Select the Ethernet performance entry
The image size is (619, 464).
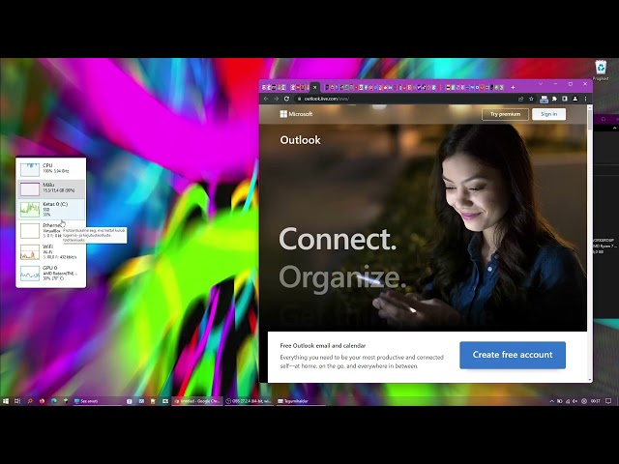(x=51, y=230)
